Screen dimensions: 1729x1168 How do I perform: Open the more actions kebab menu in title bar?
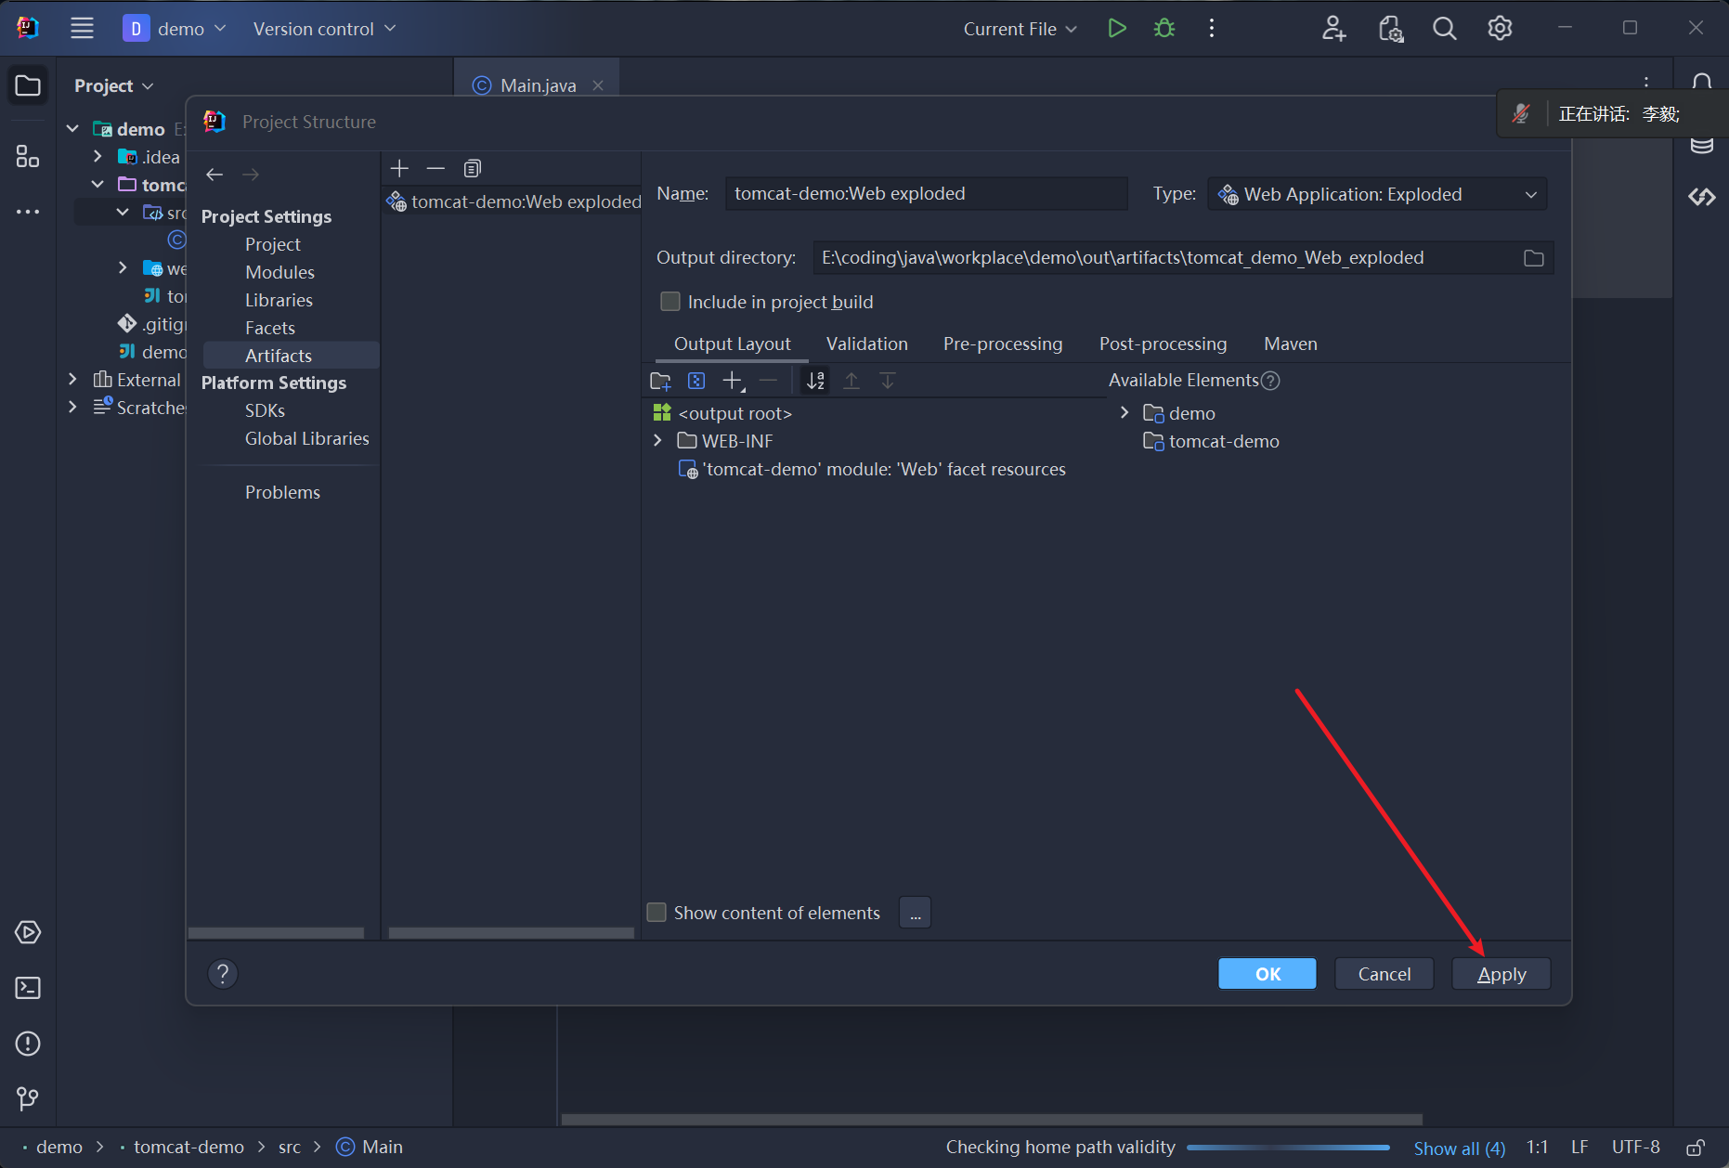[x=1211, y=28]
